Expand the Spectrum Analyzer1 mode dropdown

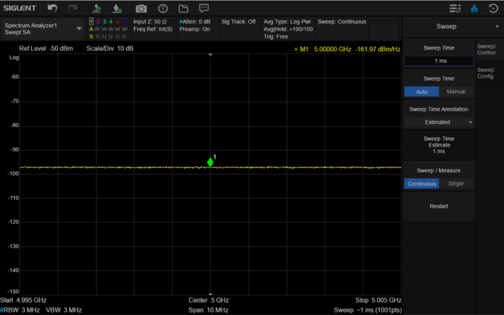[79, 28]
